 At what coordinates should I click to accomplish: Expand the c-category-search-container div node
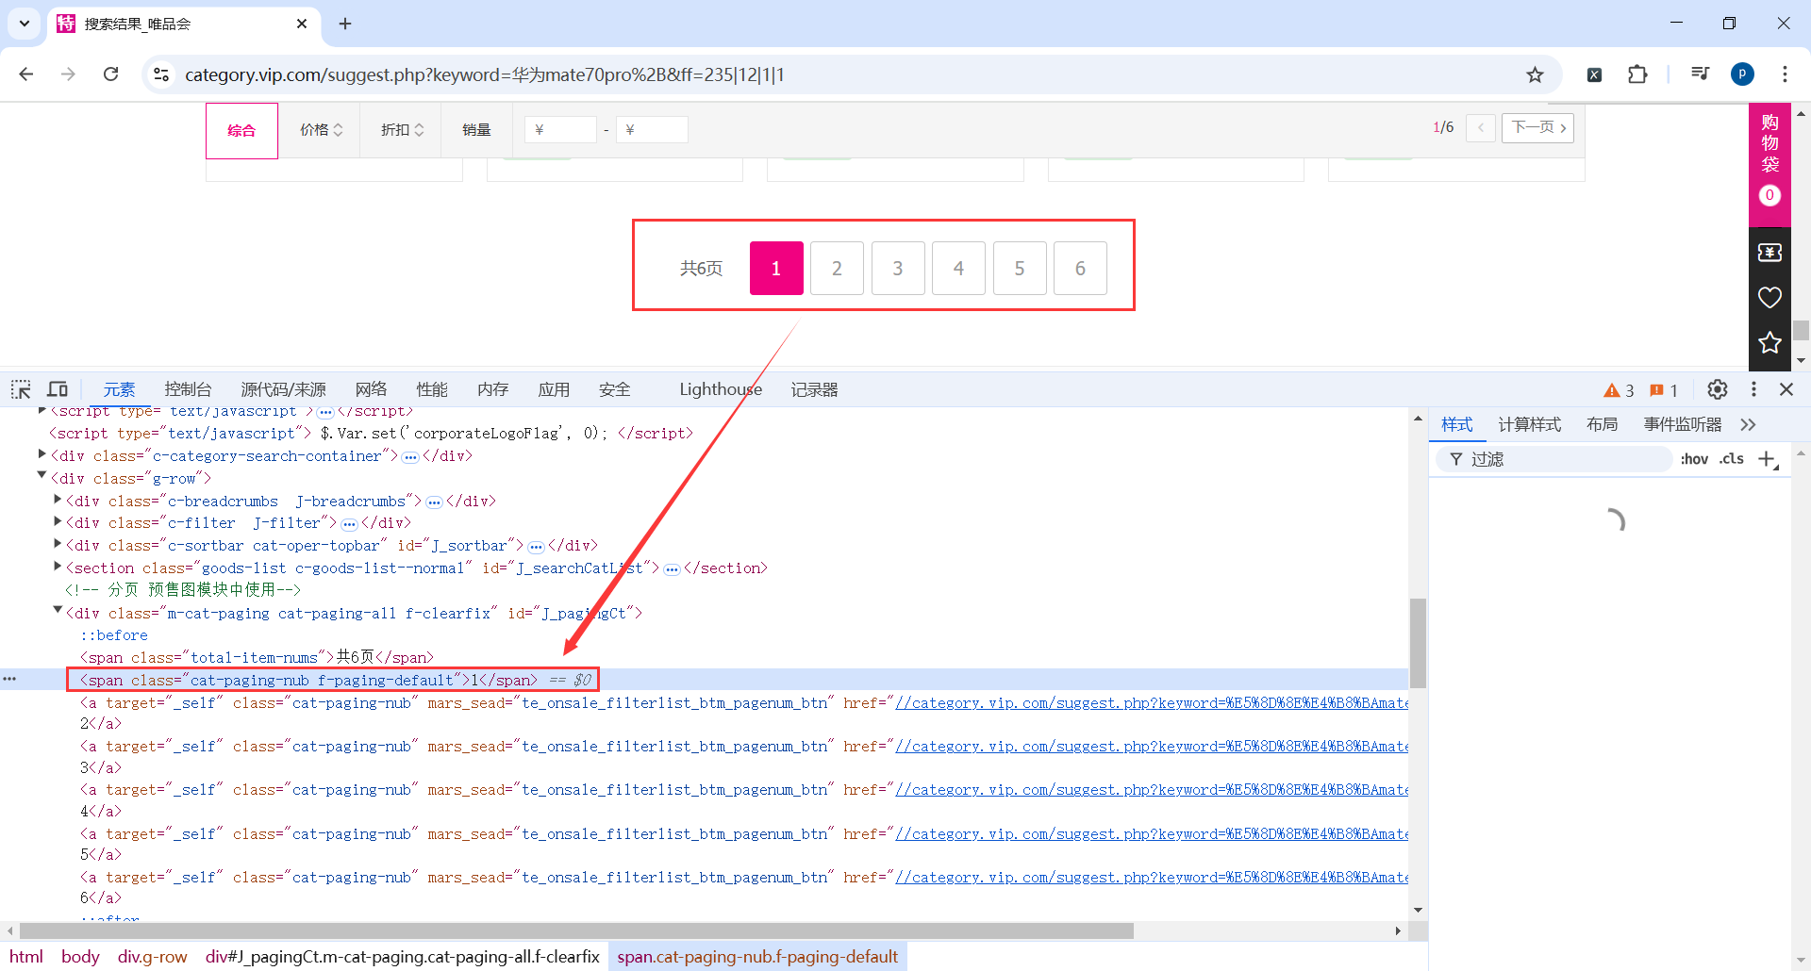[42, 454]
